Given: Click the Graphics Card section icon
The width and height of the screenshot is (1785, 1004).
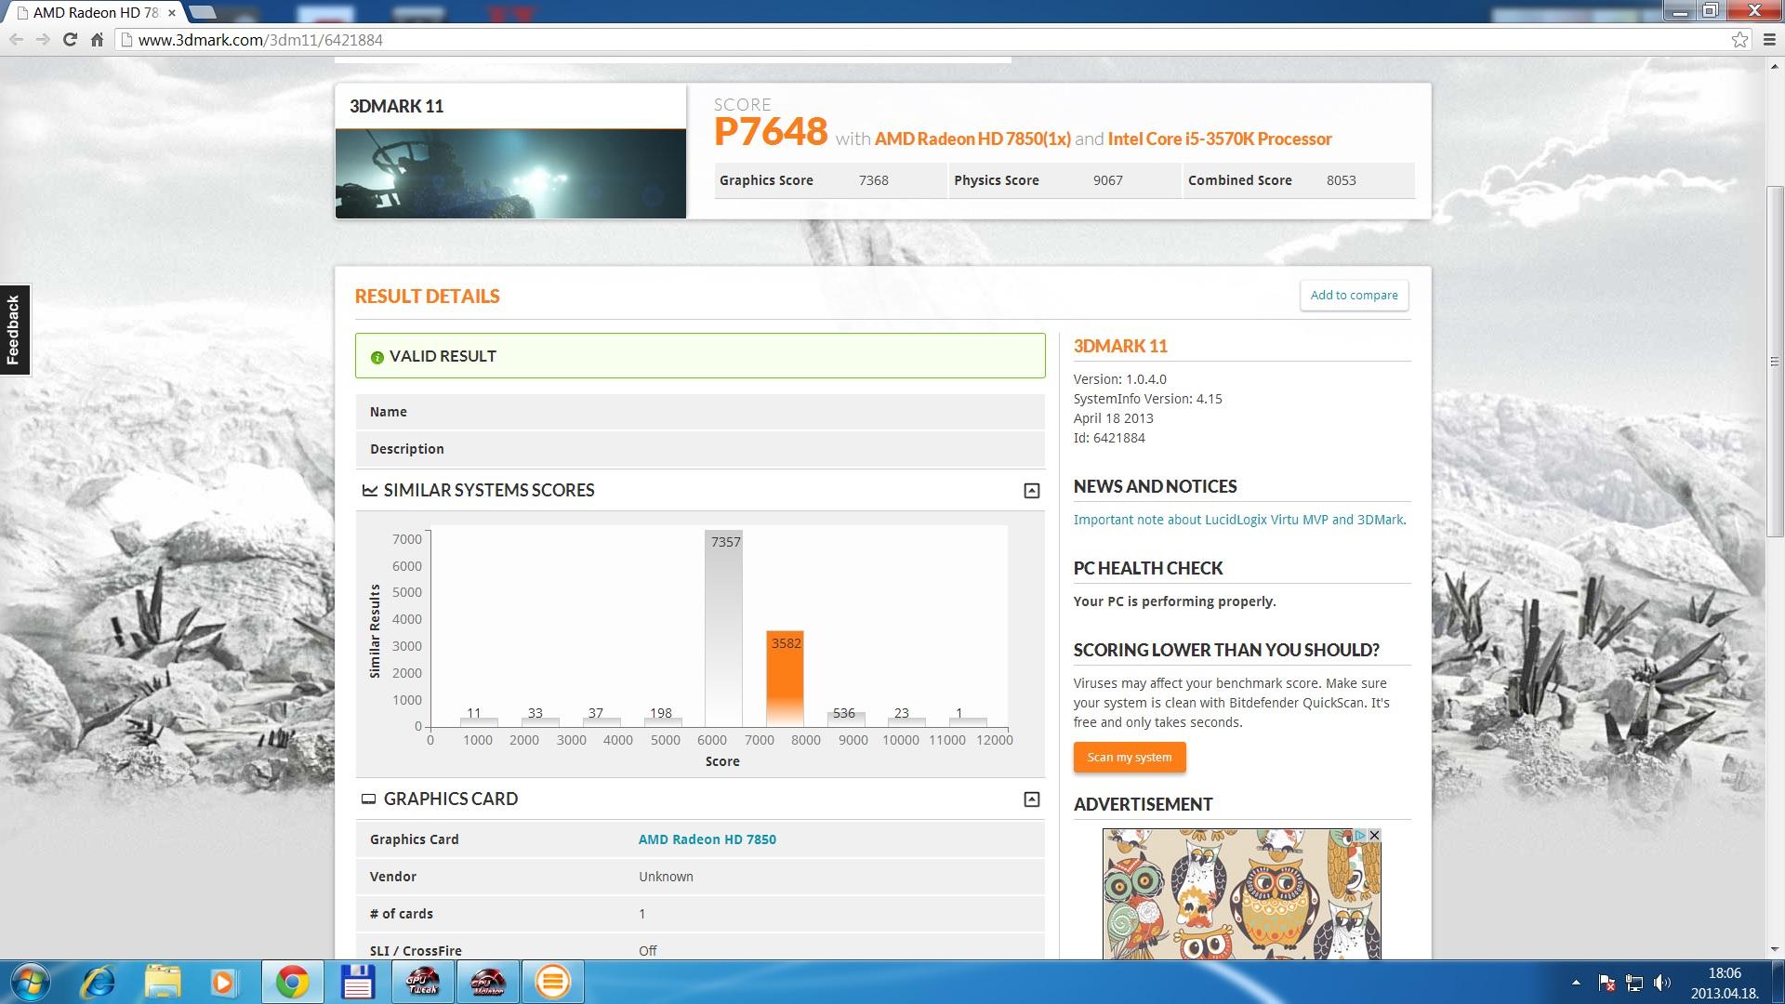Looking at the screenshot, I should click(x=369, y=799).
